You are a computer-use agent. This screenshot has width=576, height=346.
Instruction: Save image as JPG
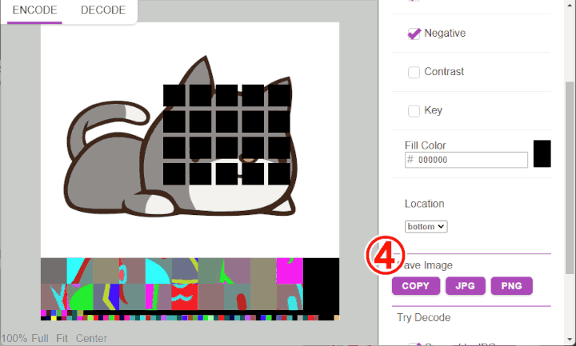(465, 286)
